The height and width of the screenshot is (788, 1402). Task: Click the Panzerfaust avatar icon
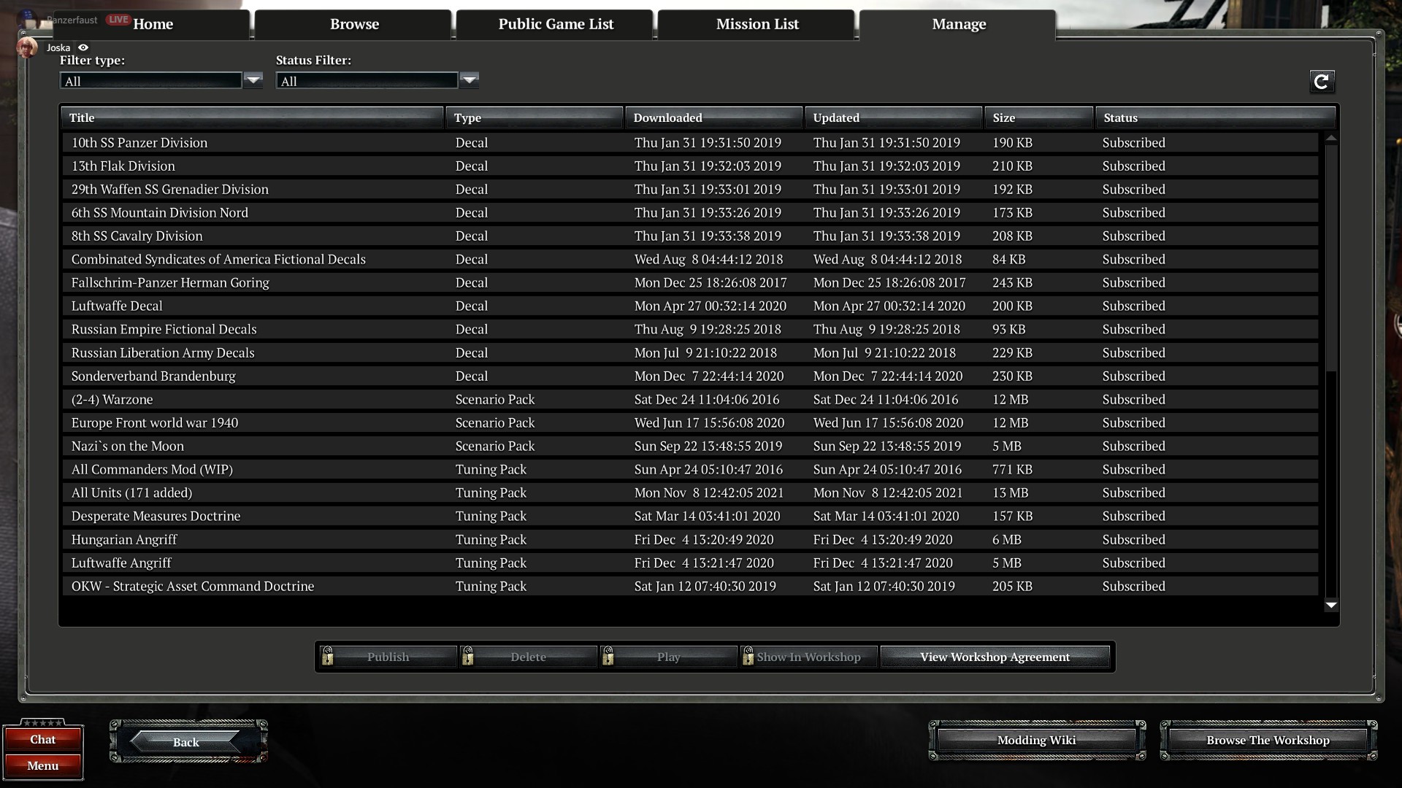click(28, 18)
